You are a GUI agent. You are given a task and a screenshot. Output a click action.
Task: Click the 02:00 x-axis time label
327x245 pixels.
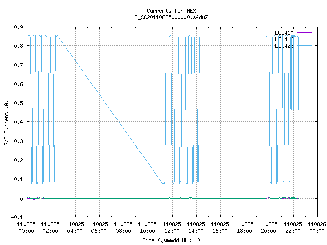[50, 231]
